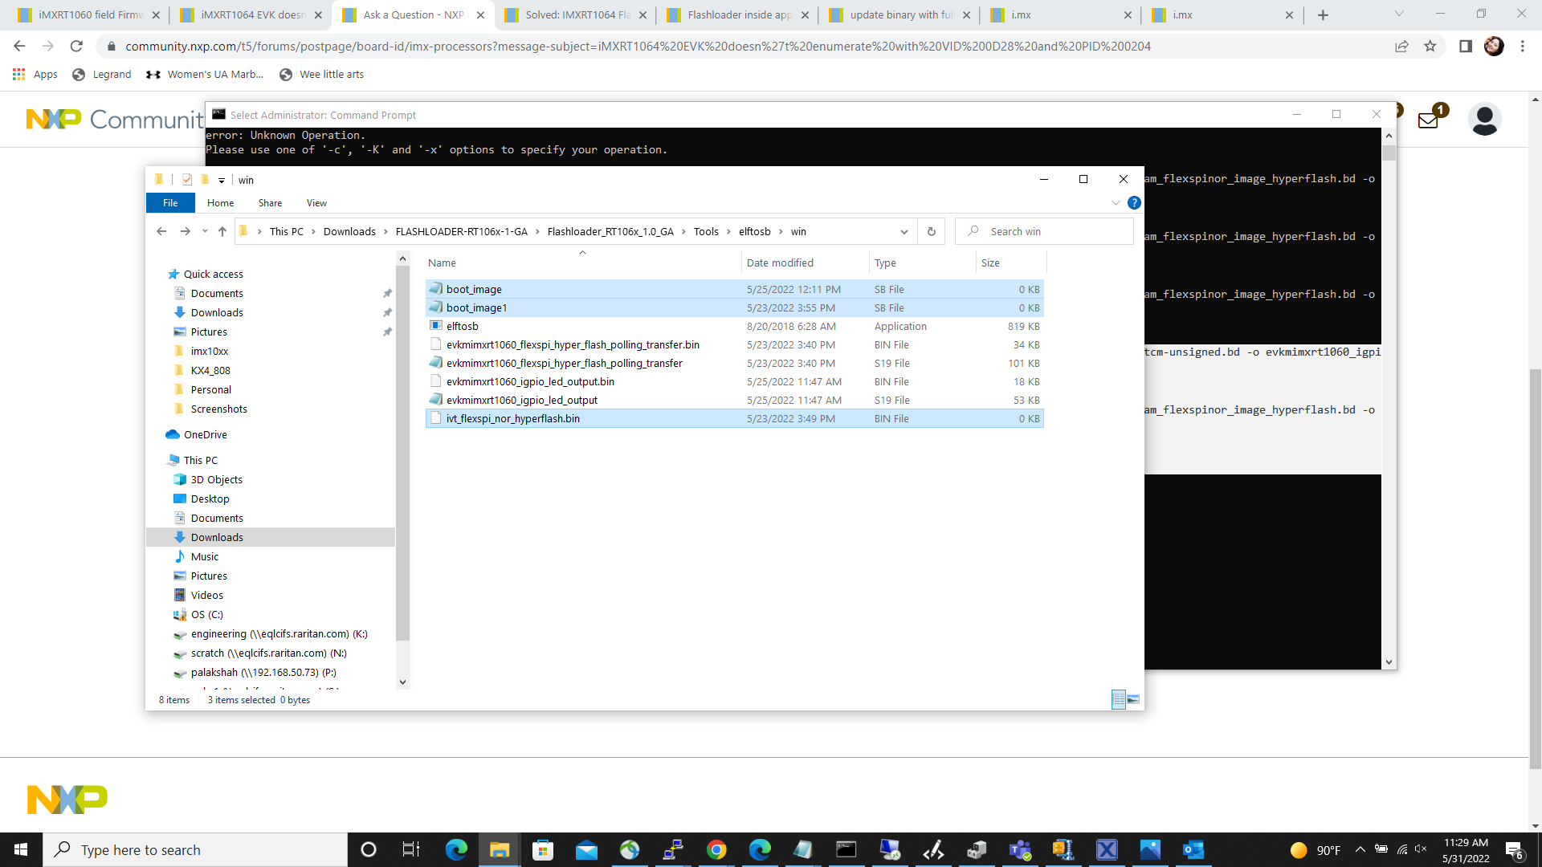Launch Outlook from the taskbar

point(1193,849)
